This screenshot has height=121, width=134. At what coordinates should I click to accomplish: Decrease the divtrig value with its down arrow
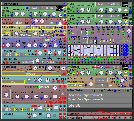87,34
